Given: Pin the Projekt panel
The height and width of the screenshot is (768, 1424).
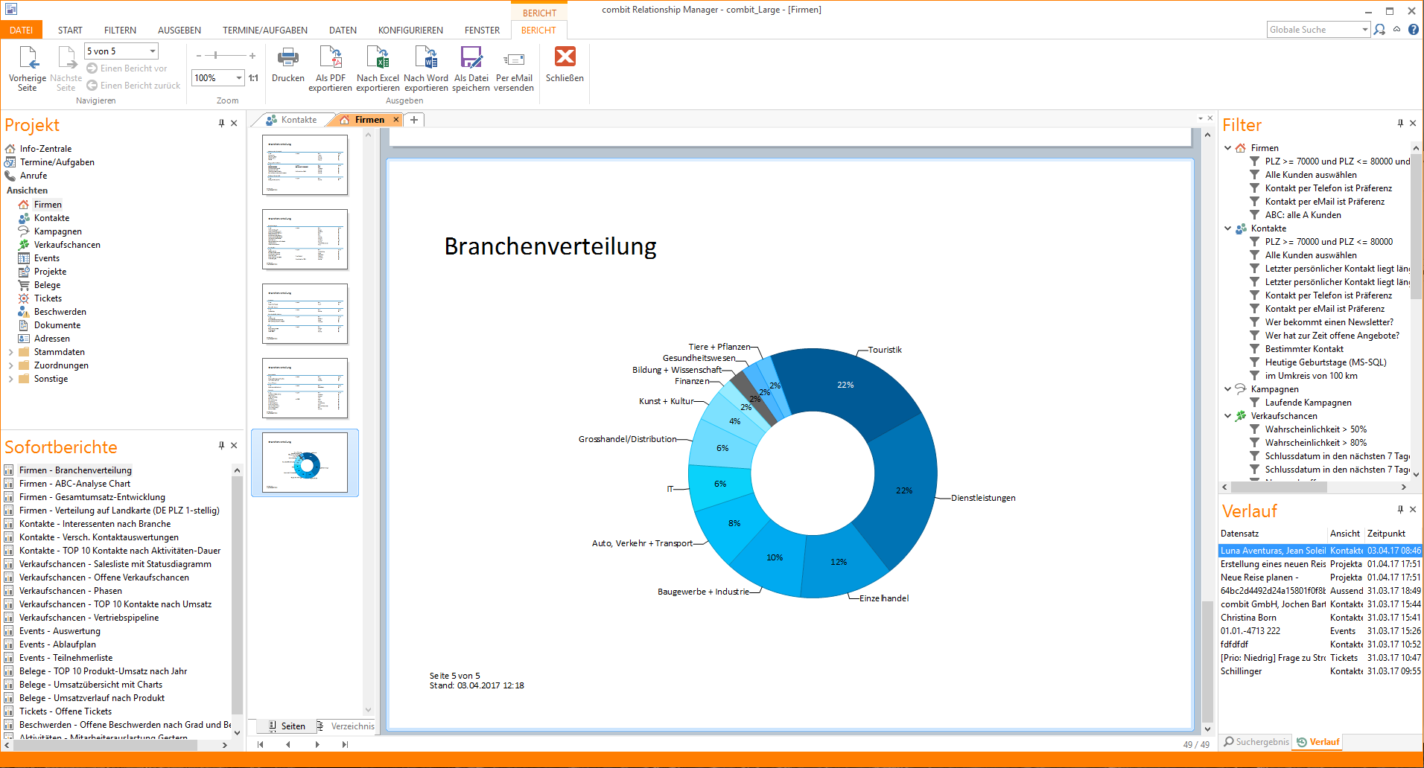Looking at the screenshot, I should tap(221, 124).
